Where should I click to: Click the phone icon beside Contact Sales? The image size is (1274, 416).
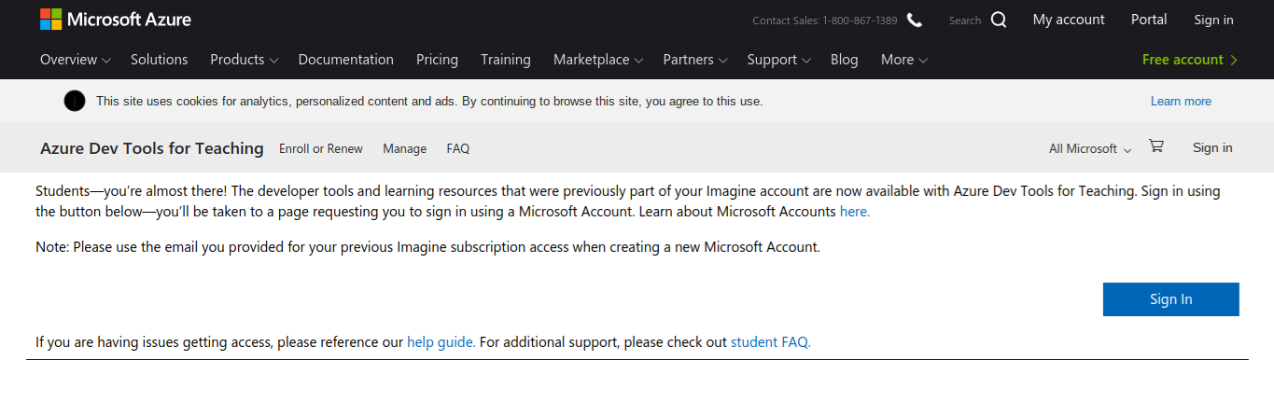pyautogui.click(x=915, y=20)
